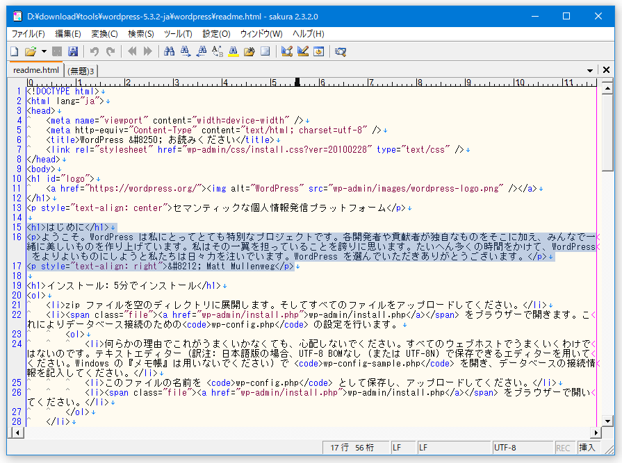
Task: Redo the last undone edit
Action: 111,51
